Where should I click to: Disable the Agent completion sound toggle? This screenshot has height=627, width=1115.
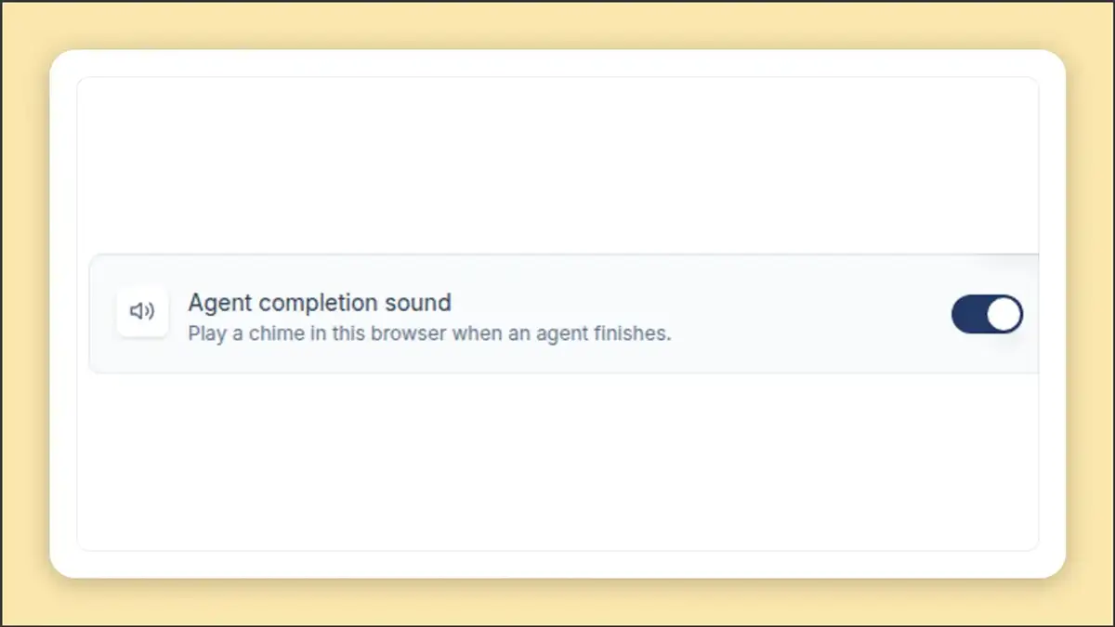[x=987, y=315]
